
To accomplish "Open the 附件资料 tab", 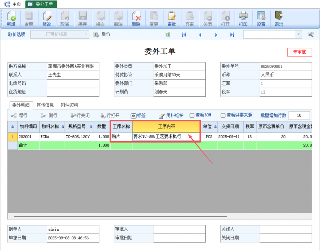I will pos(69,105).
